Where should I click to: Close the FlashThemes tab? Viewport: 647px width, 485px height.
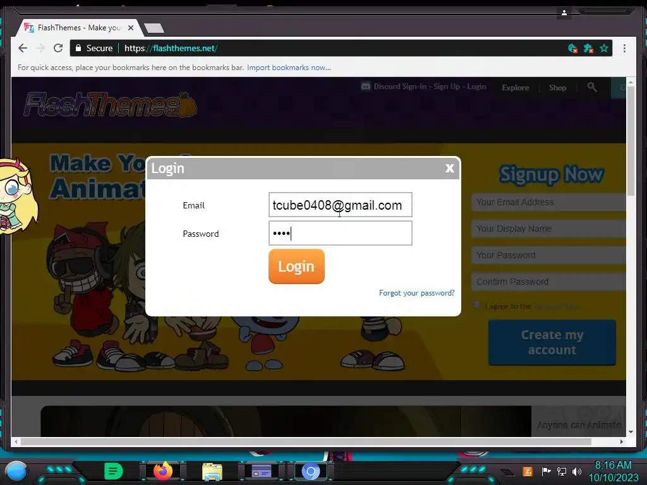click(x=131, y=28)
